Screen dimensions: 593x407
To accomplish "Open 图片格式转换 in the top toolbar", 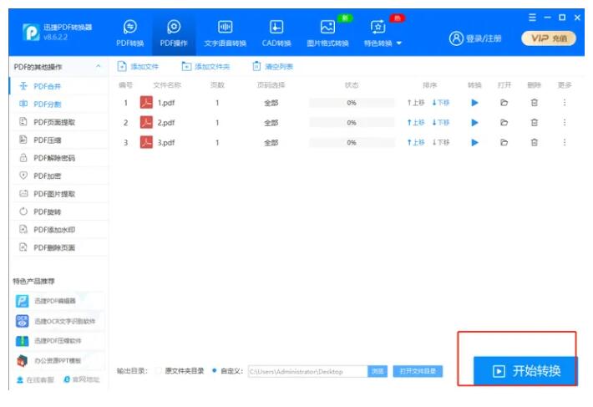I will coord(327,33).
